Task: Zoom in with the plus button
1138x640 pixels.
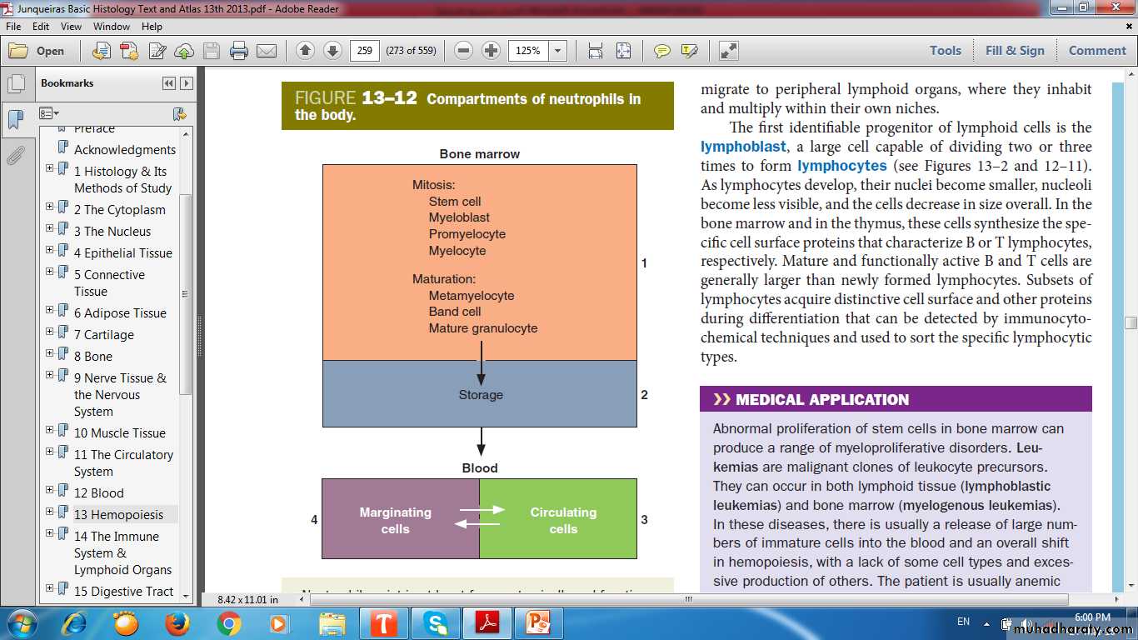Action: click(492, 51)
